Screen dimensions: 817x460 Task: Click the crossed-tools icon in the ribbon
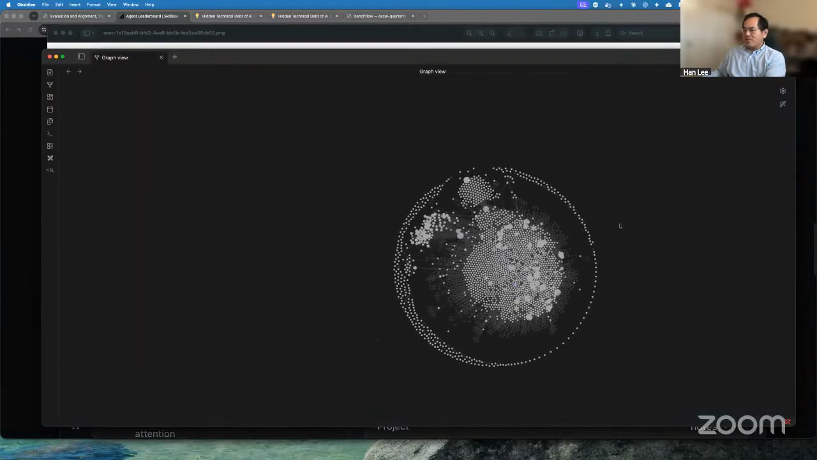pos(50,158)
